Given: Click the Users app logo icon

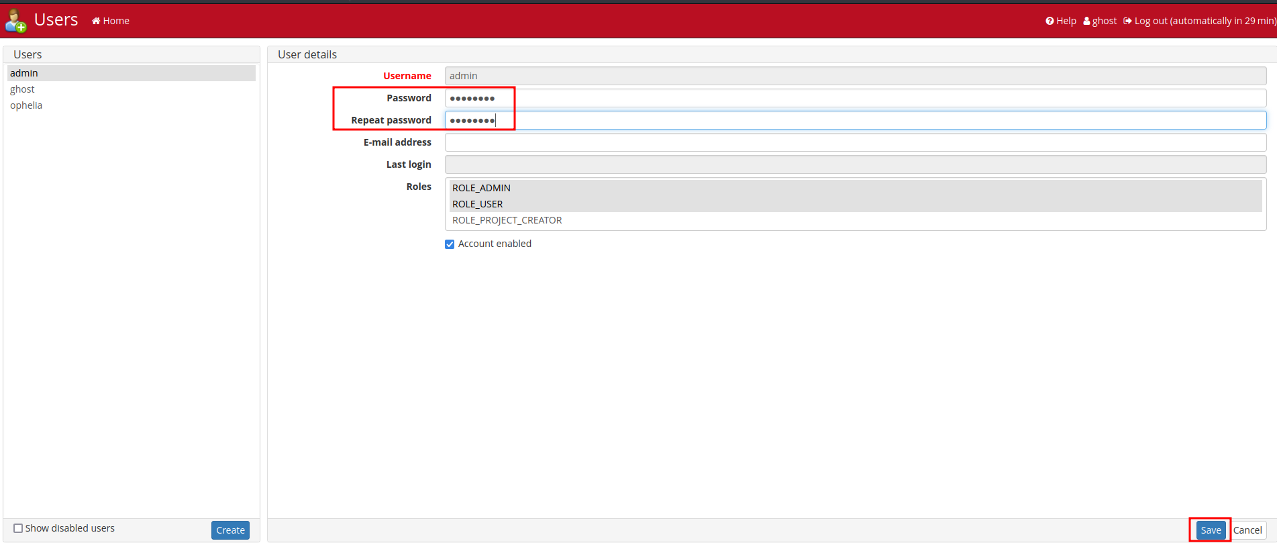Looking at the screenshot, I should (x=15, y=20).
